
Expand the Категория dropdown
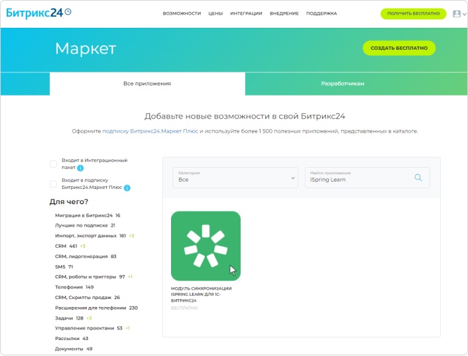pyautogui.click(x=235, y=178)
